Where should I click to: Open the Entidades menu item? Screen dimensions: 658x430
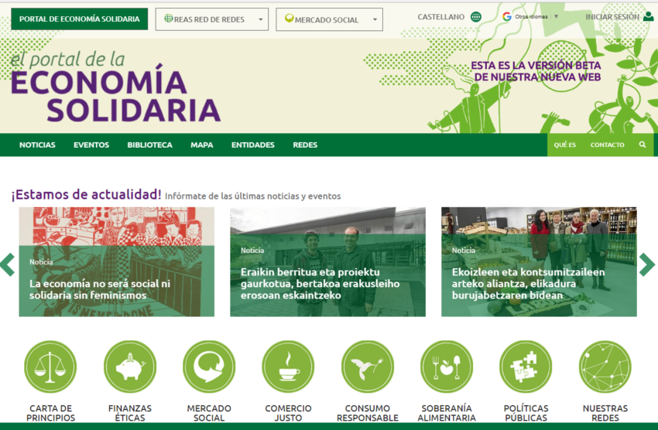253,145
